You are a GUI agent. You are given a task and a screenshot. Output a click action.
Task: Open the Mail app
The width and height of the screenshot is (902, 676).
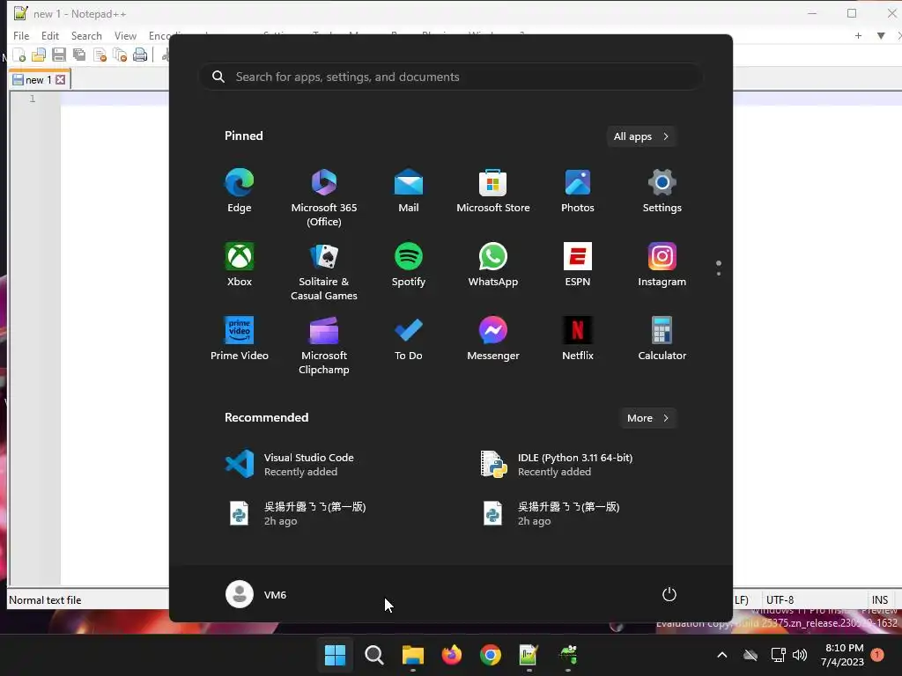[409, 191]
